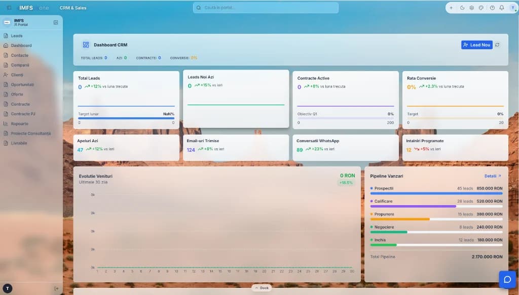Viewport: 519px width, 295px height.
Task: Click the Email-uri Trimise value 124
Action: click(191, 150)
